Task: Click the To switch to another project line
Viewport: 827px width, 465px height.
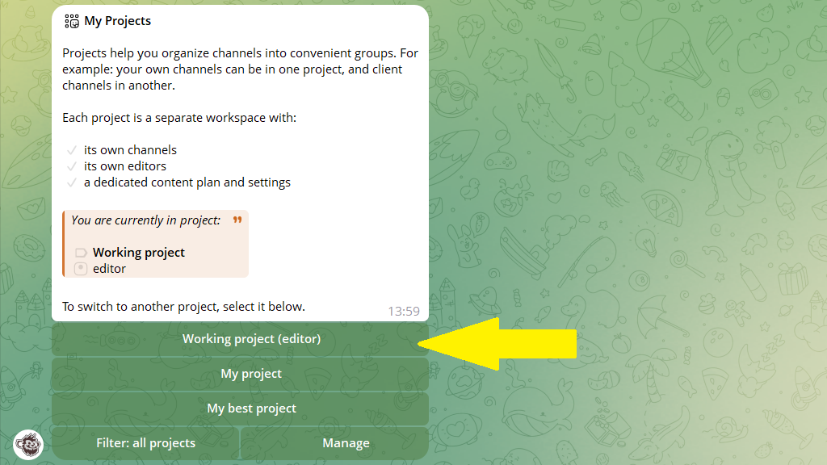Action: click(183, 307)
